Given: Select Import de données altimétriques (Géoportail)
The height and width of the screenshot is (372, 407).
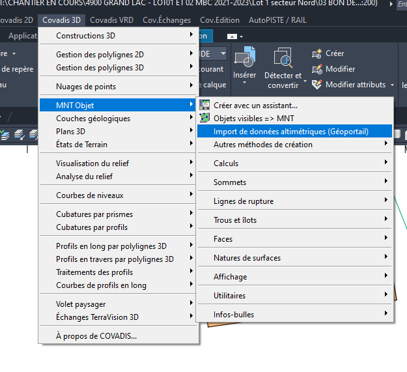Looking at the screenshot, I should click(294, 132).
